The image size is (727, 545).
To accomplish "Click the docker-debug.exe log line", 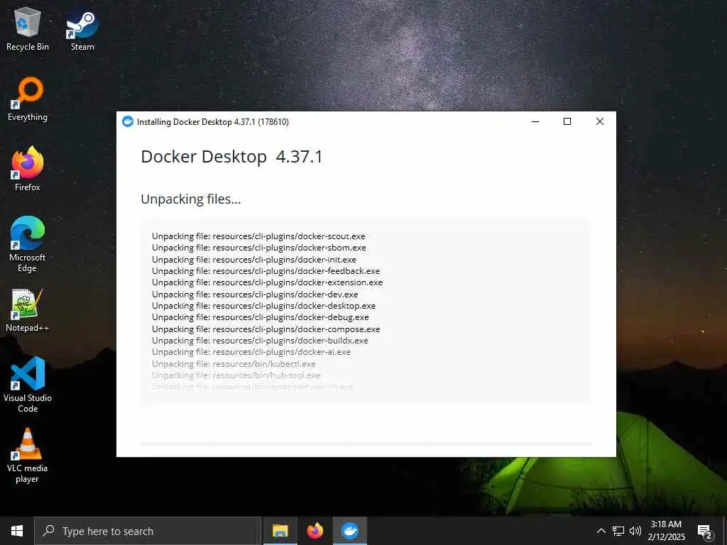I will [x=261, y=317].
